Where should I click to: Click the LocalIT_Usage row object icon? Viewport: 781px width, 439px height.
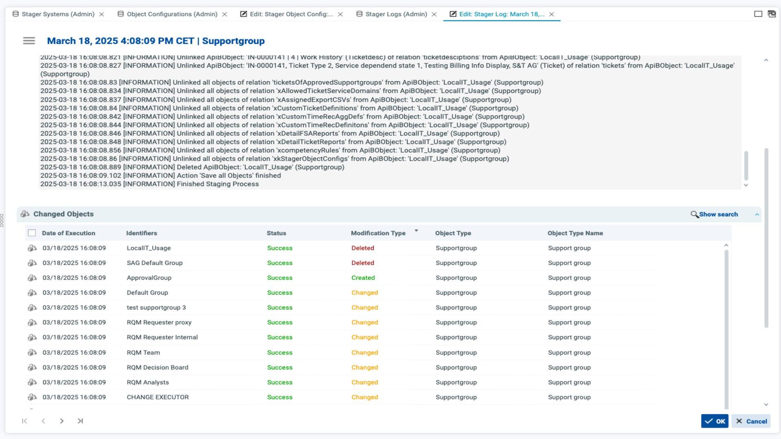(32, 248)
